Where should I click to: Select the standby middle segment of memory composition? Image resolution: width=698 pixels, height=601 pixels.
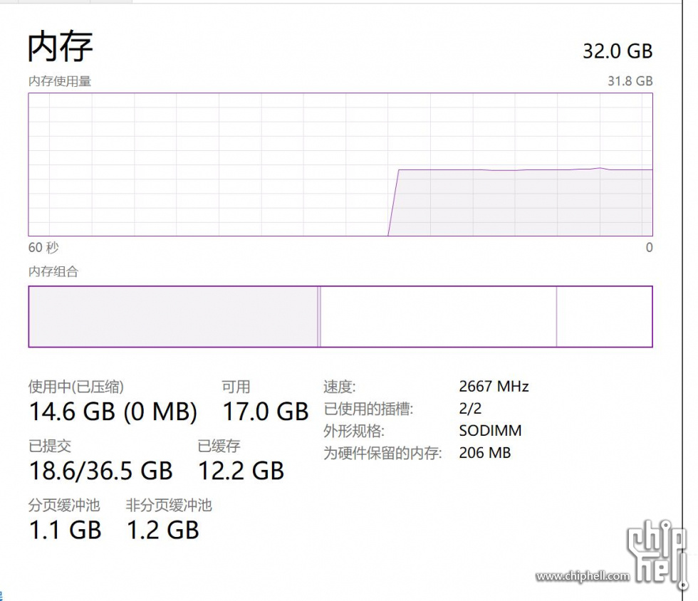click(x=439, y=317)
